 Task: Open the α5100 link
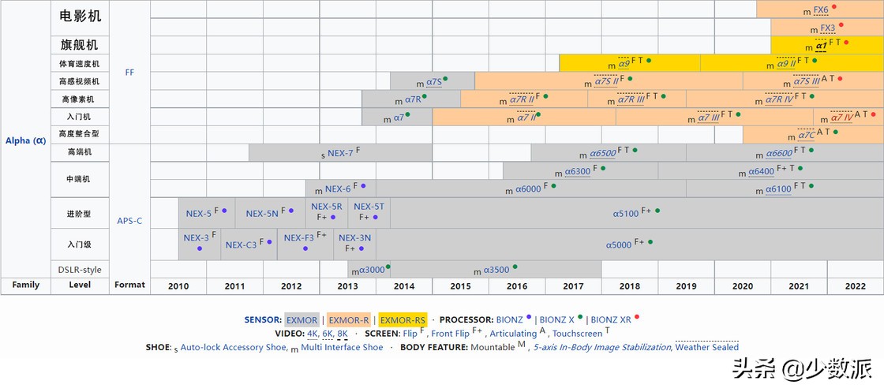point(626,214)
